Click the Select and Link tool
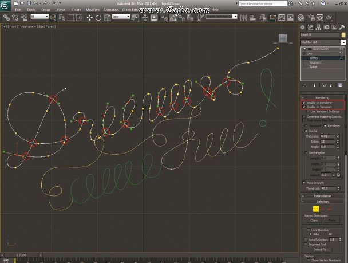348x263 pixels. coord(6,18)
